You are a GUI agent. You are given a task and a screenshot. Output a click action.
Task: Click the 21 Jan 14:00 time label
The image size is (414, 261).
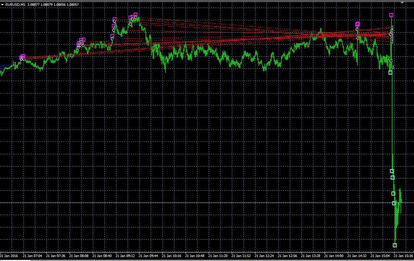click(334, 256)
